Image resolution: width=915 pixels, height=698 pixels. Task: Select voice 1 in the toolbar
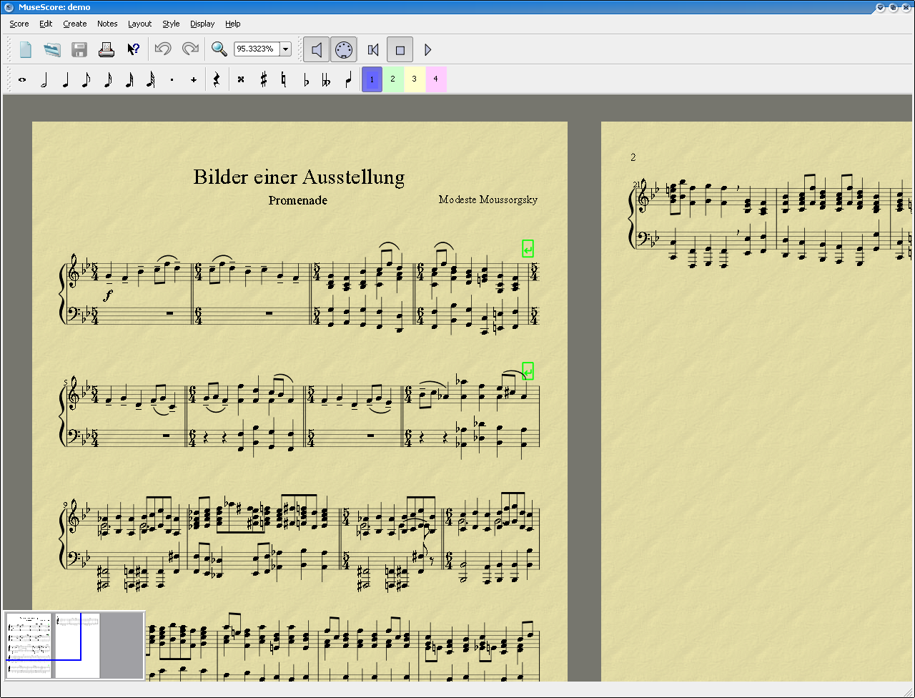[x=372, y=79]
